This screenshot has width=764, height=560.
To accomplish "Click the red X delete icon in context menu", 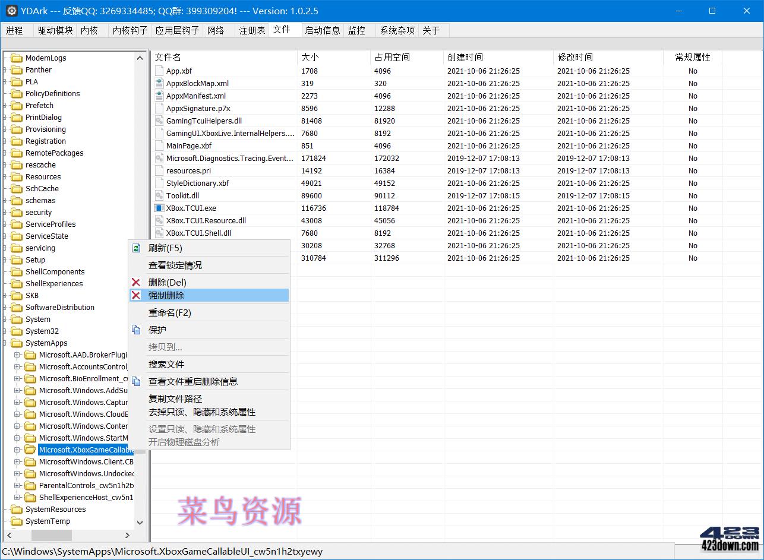I will coord(137,281).
